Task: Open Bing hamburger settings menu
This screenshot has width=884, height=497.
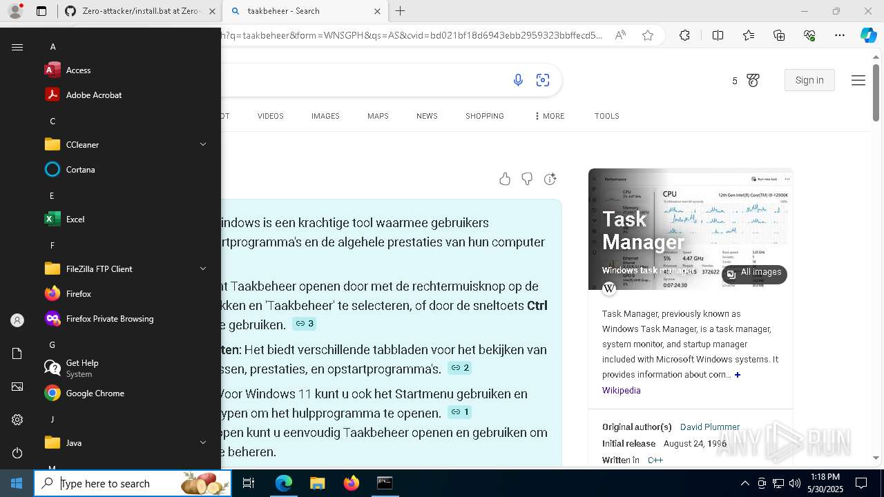Action: (858, 81)
